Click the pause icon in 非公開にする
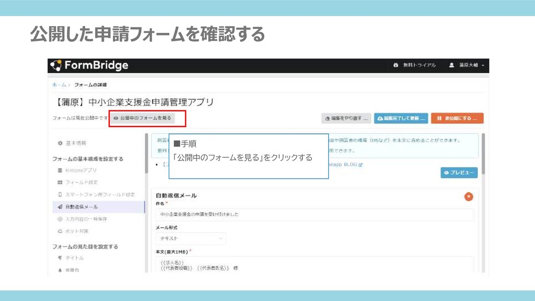Image resolution: width=535 pixels, height=301 pixels. (x=439, y=118)
